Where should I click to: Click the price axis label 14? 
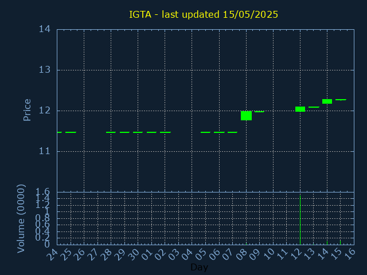pos(45,29)
